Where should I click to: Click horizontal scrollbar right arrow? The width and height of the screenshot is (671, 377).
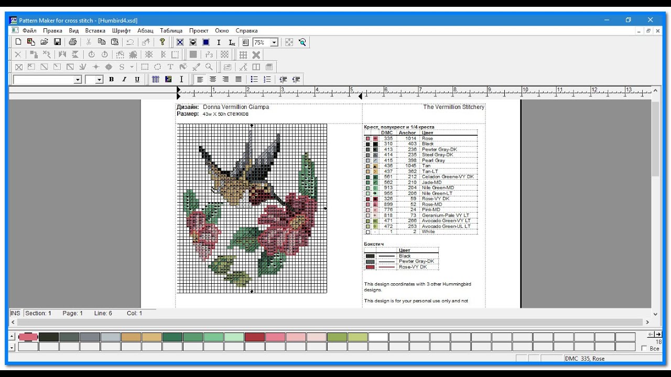pos(647,323)
